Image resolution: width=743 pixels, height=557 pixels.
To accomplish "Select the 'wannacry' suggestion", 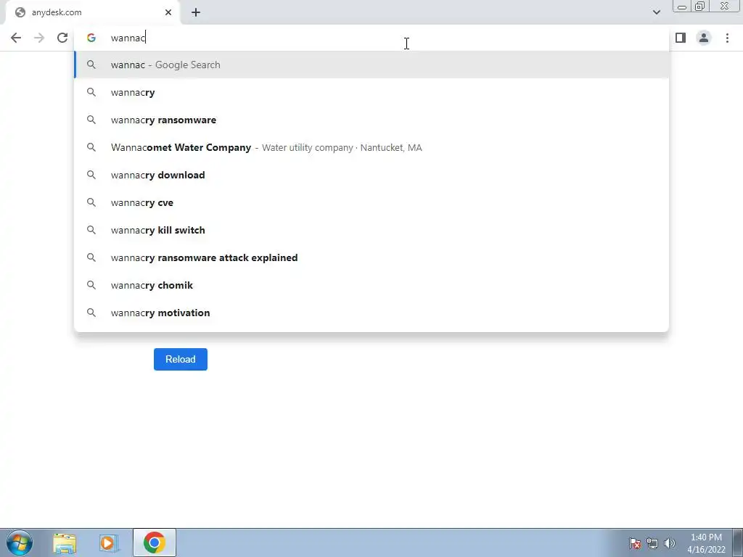I will coord(371,92).
